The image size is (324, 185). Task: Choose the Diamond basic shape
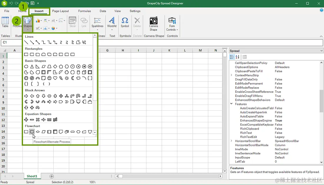[55, 67]
